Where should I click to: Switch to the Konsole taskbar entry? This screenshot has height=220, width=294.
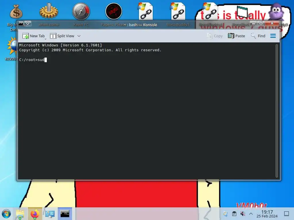[65, 214]
